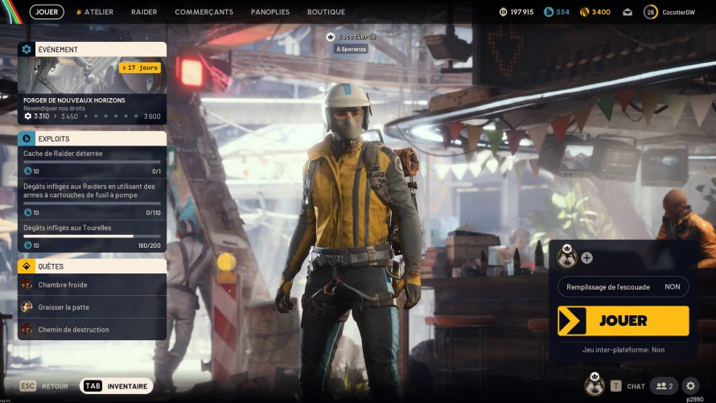Click the blue 554 currency icon
Image resolution: width=716 pixels, height=403 pixels.
(x=549, y=12)
